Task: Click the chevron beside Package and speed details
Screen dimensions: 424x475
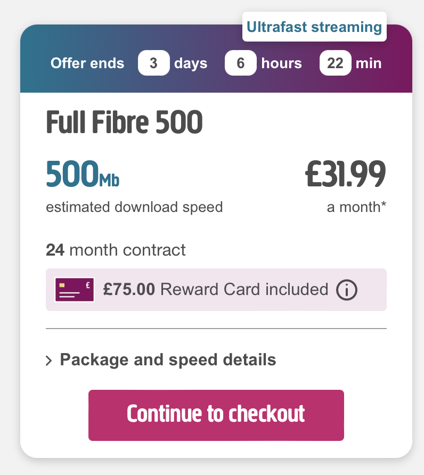Action: point(49,359)
